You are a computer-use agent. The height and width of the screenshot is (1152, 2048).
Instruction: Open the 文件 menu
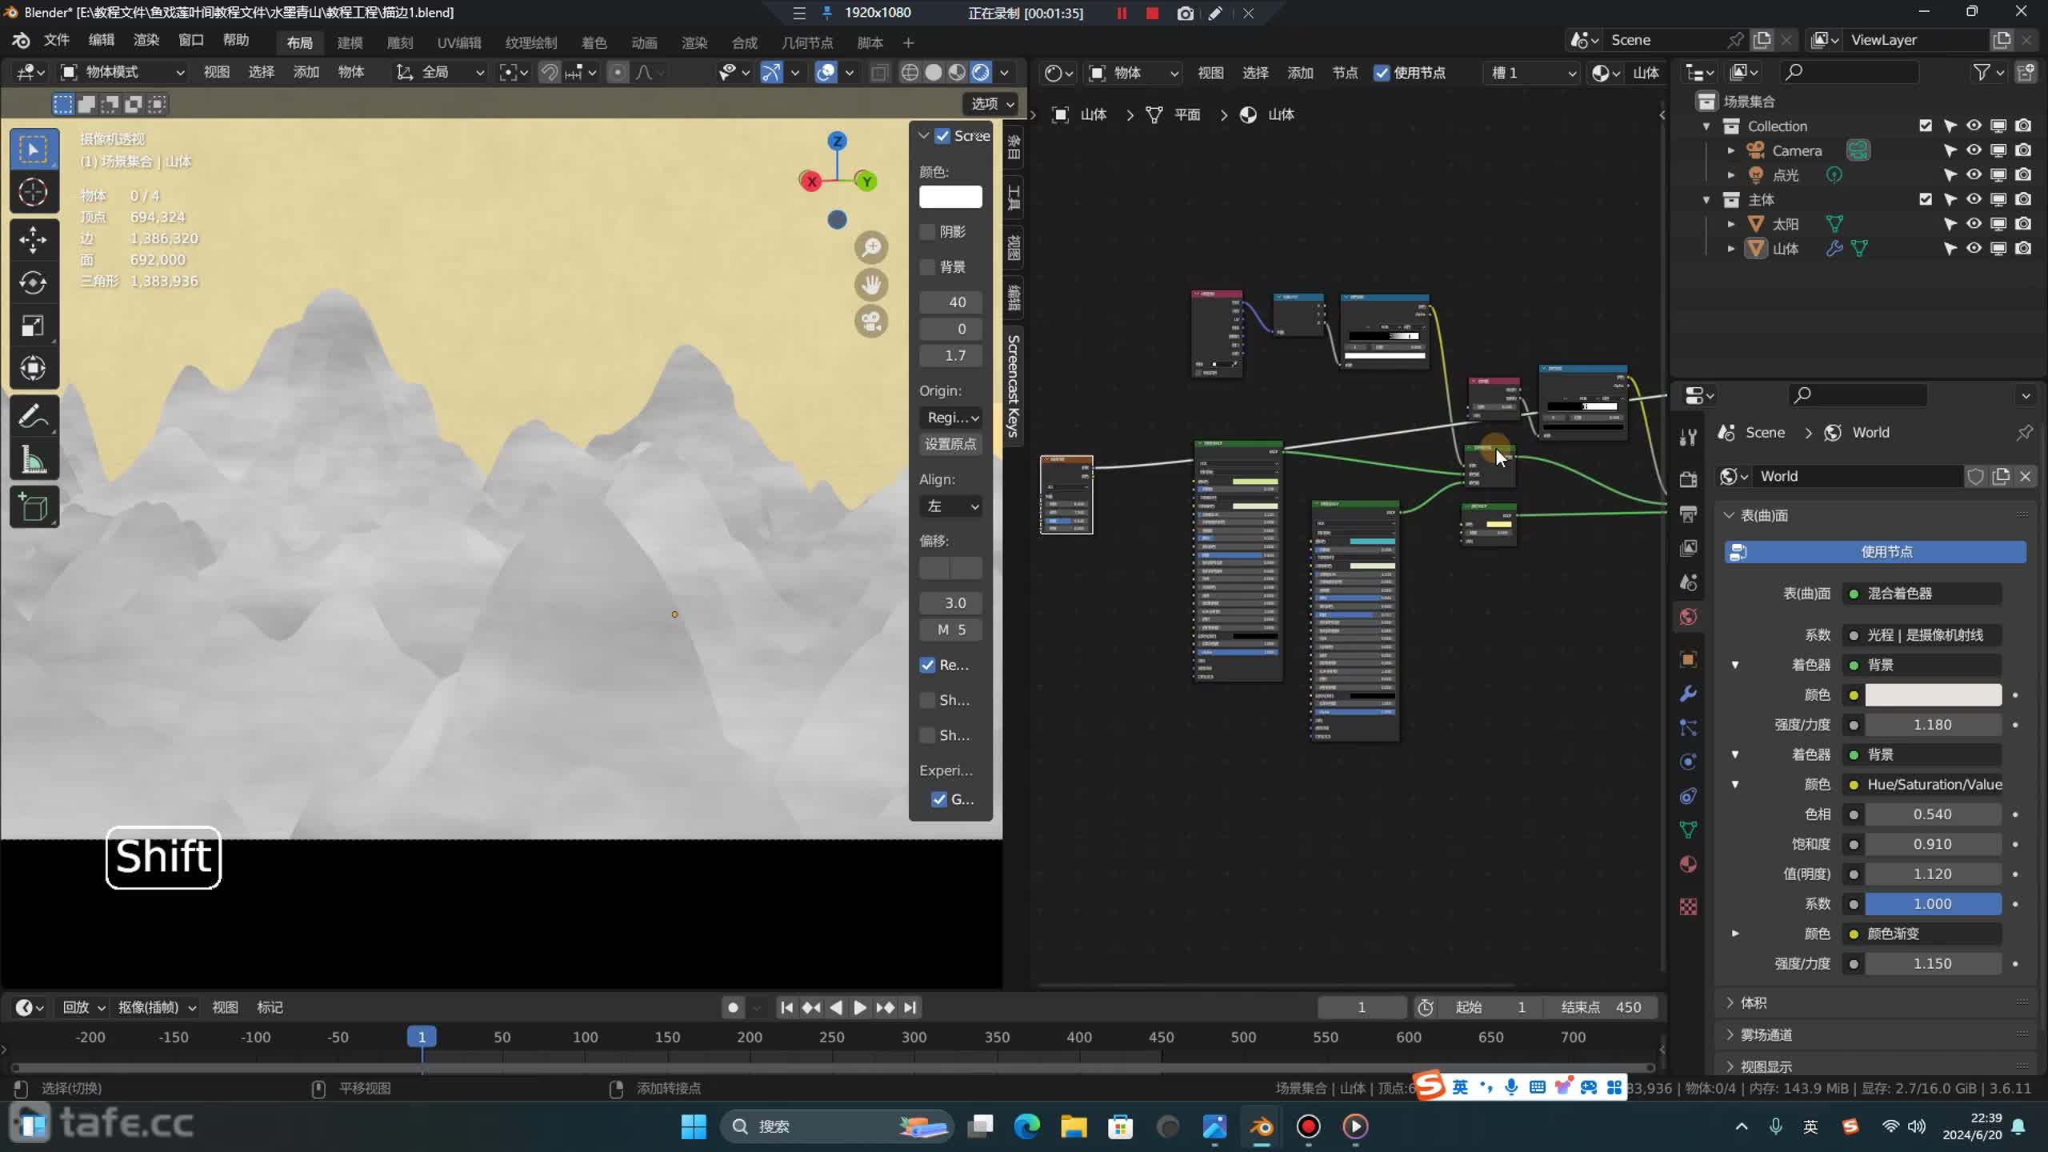(57, 40)
